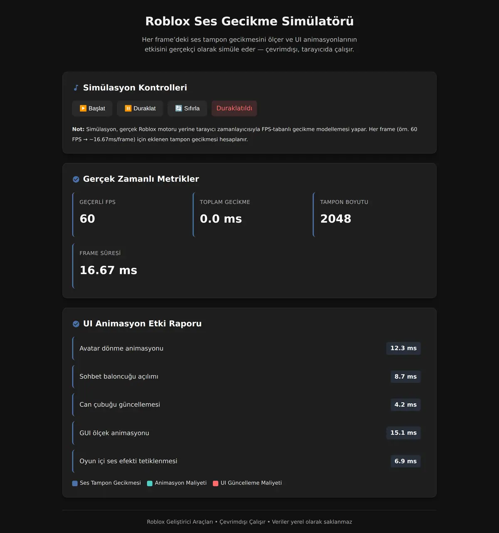Image resolution: width=499 pixels, height=533 pixels.
Task: Click the 6.9 ms badge
Action: (405, 461)
